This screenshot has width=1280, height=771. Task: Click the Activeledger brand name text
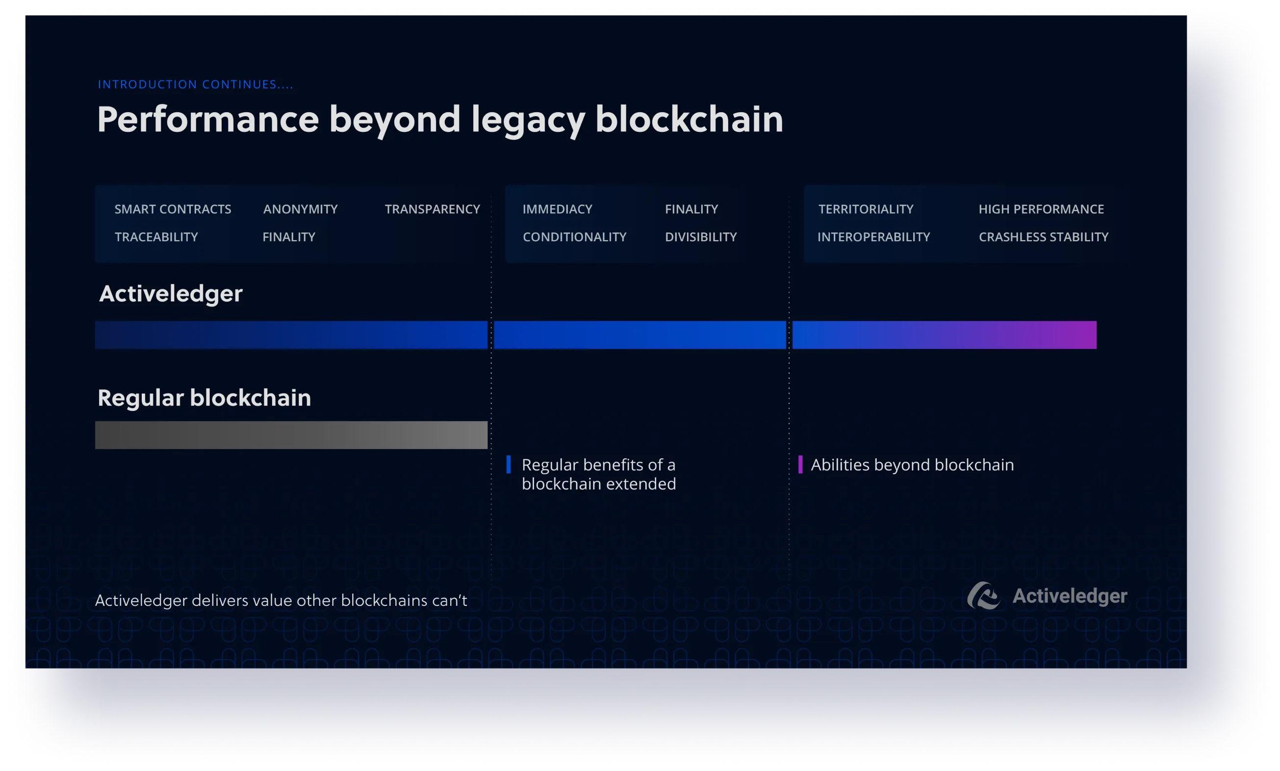click(x=1069, y=596)
